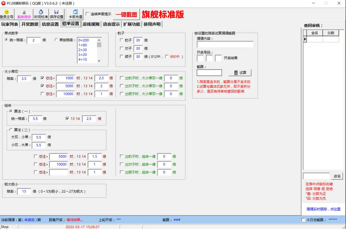Switch to the 玩家列表 tab

click(10, 24)
